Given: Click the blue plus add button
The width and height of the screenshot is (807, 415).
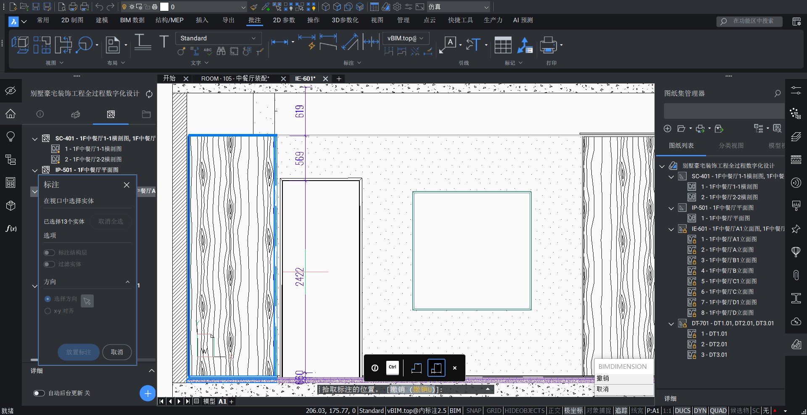Looking at the screenshot, I should [x=148, y=393].
